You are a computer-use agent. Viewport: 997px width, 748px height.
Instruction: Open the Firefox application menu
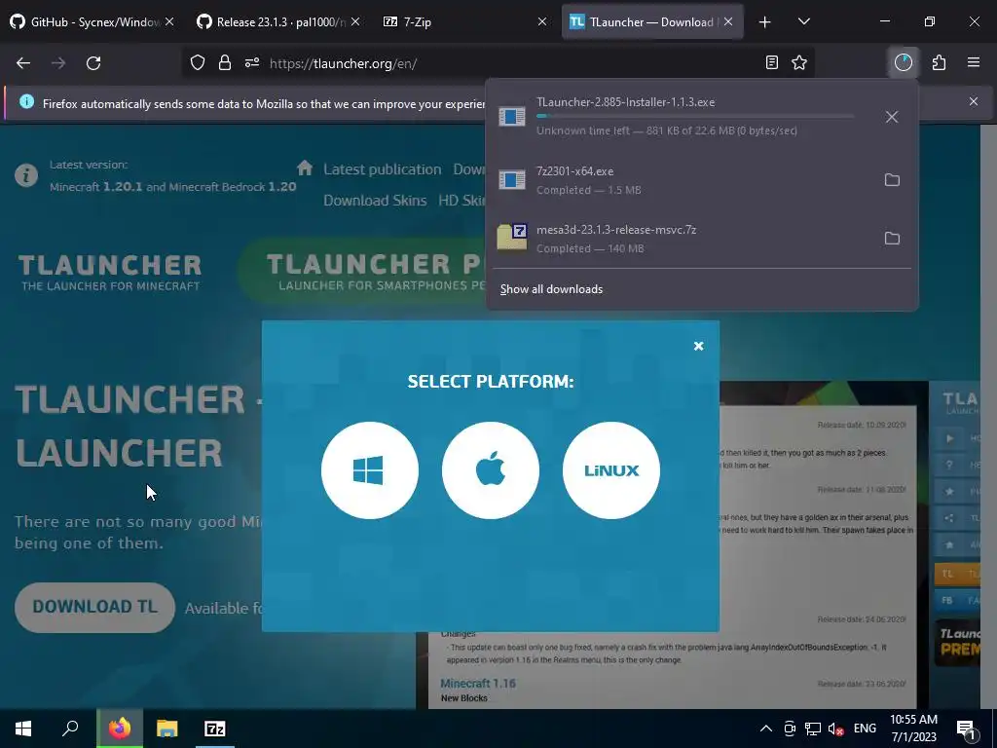(x=974, y=63)
